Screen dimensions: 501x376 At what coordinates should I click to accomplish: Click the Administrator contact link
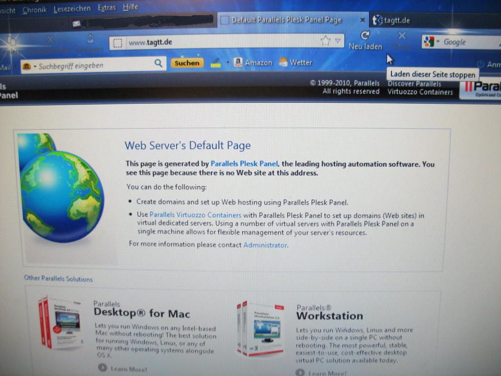tap(265, 245)
